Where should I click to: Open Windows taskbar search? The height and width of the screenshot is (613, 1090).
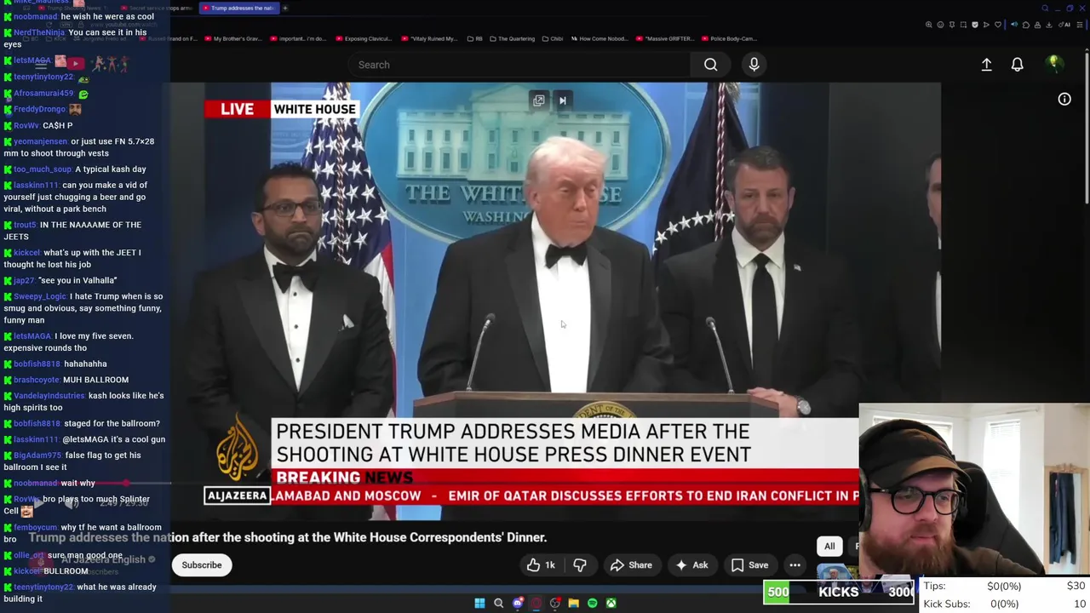point(498,603)
